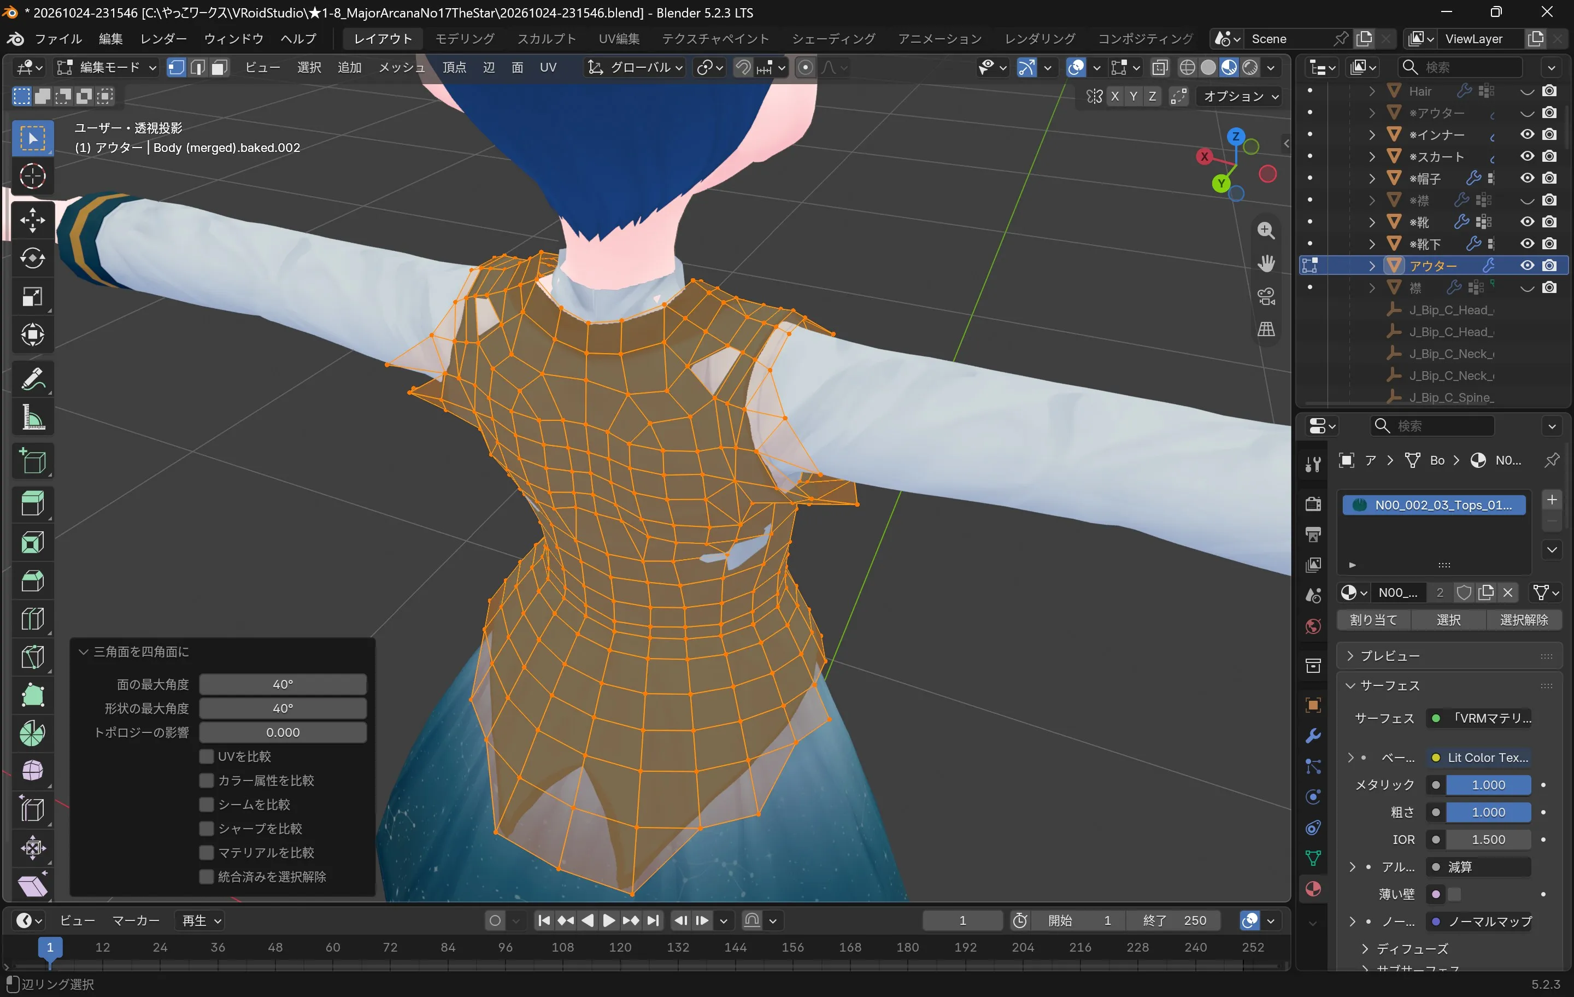Open the メッシュ menu
The height and width of the screenshot is (997, 1574).
tap(401, 67)
